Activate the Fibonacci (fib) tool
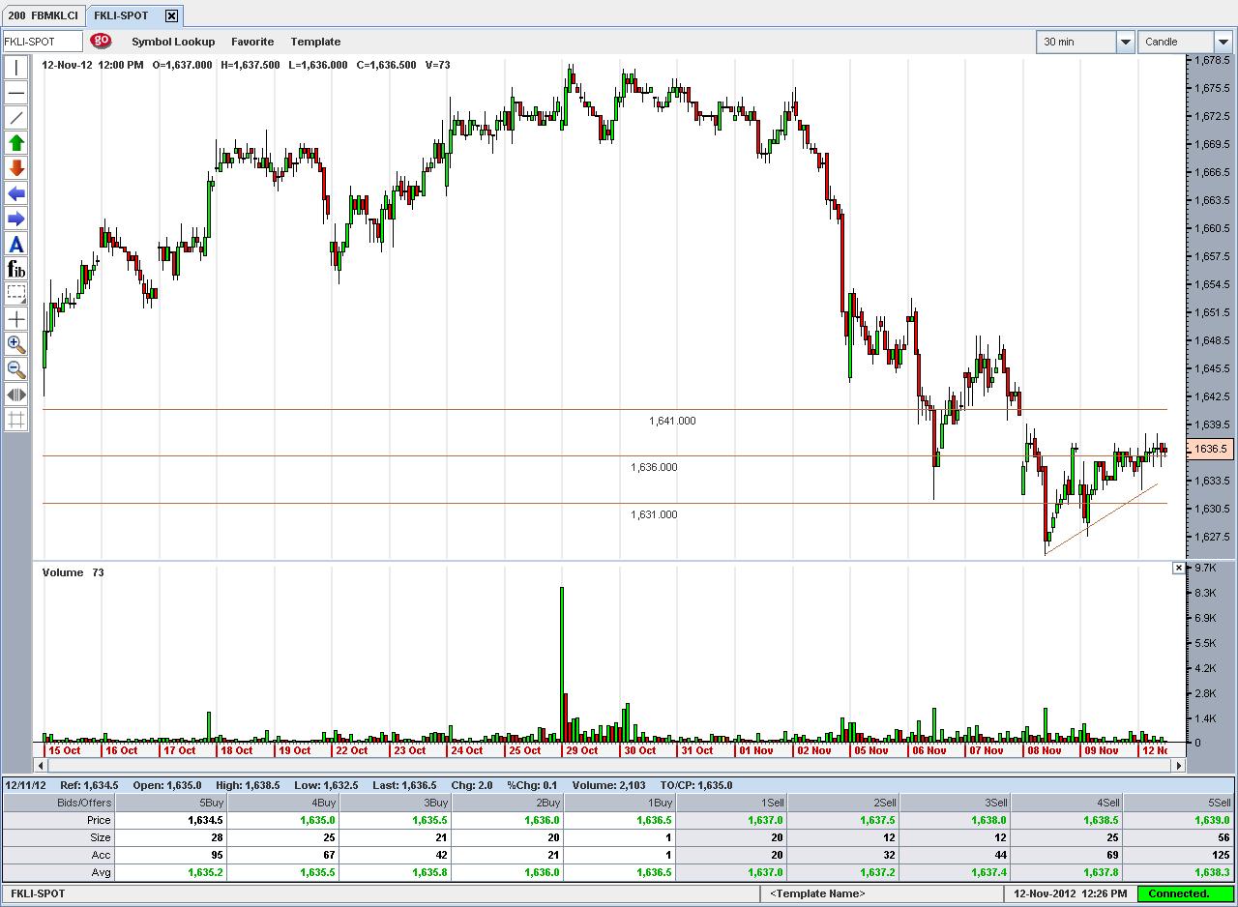The image size is (1238, 907). point(16,270)
